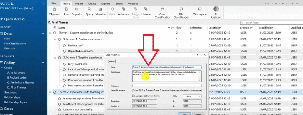Screen dimensions: 303x115
Task: Switch to the Explore ribbon tab
Action: (106, 4)
